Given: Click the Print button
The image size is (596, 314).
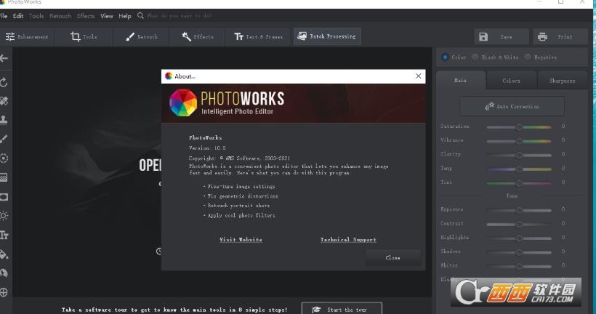Looking at the screenshot, I should (560, 37).
